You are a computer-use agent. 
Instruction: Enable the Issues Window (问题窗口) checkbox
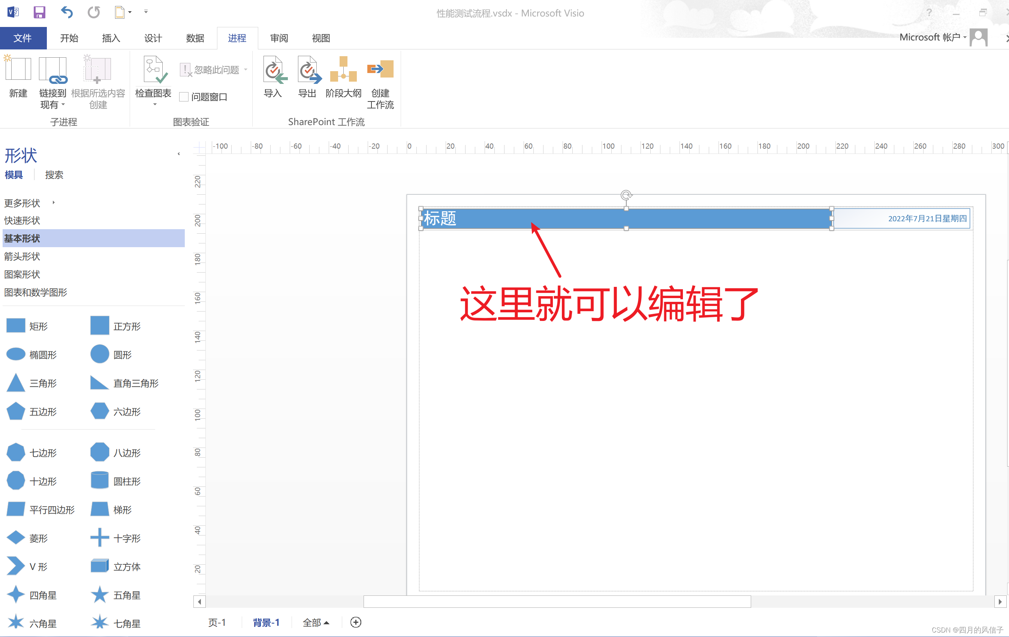click(184, 97)
